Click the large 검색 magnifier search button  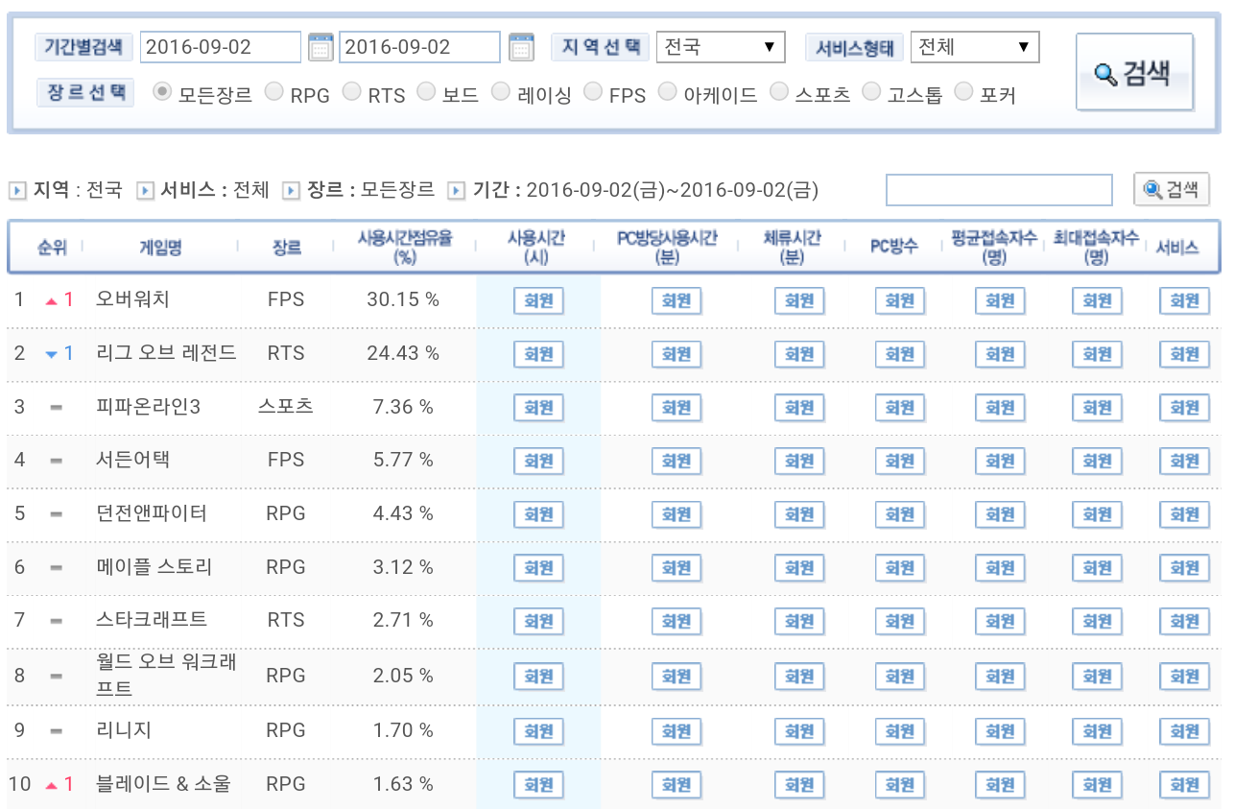coord(1134,73)
